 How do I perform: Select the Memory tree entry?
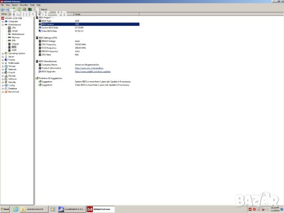click(x=16, y=37)
